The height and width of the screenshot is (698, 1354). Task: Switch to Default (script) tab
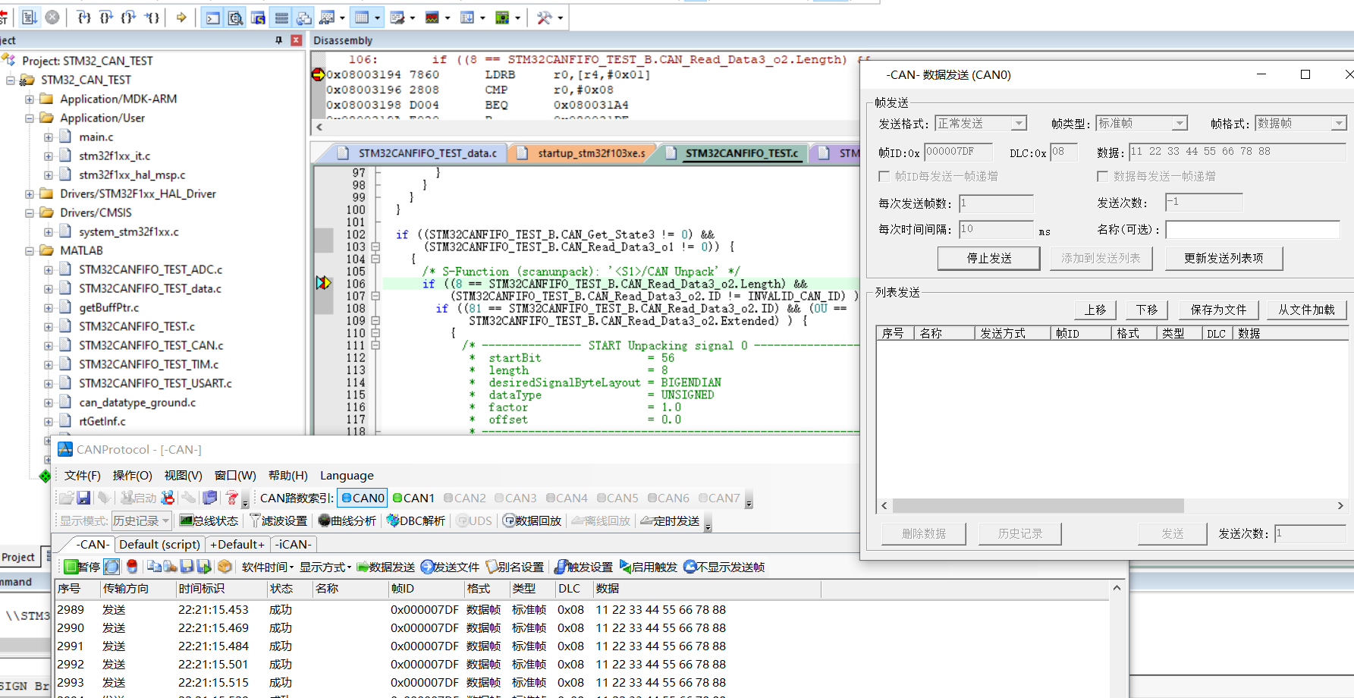coord(159,544)
